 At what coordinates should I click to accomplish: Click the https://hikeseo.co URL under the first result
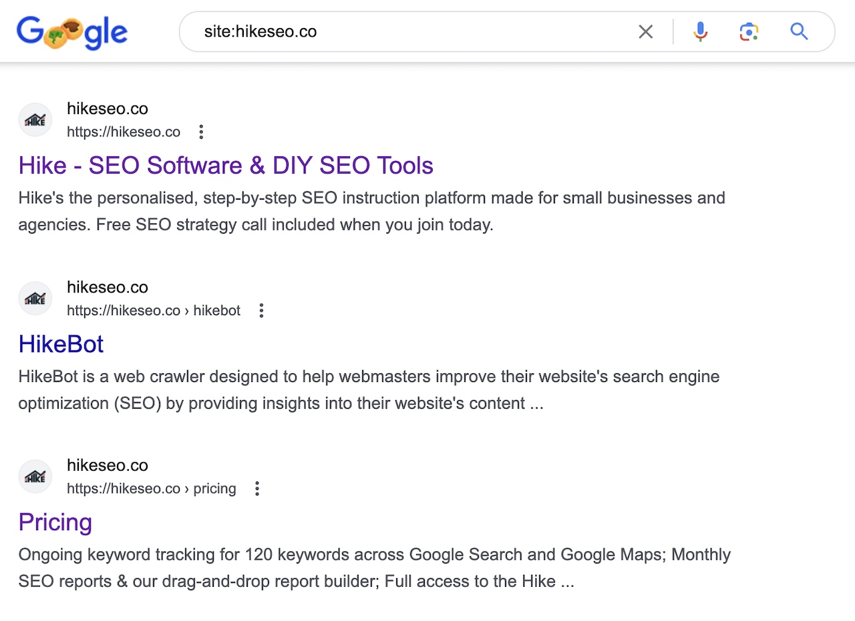pos(124,132)
